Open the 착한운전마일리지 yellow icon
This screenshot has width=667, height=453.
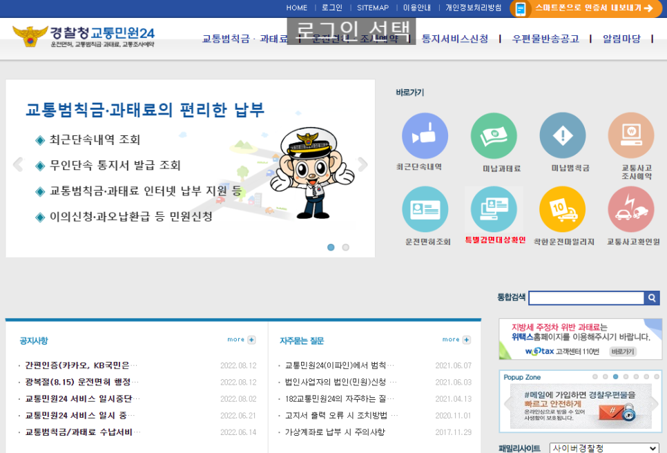(x=562, y=209)
